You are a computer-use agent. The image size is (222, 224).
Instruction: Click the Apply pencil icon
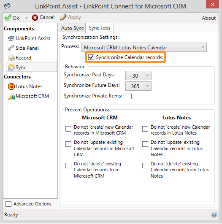(x=63, y=17)
